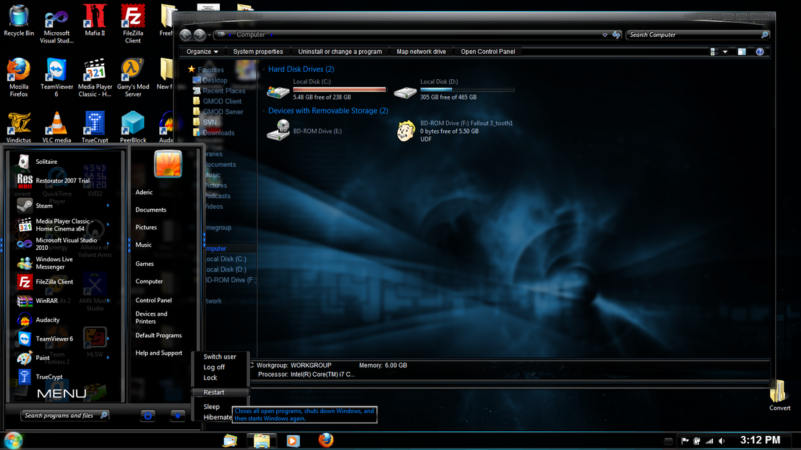Click Uninstall or change a program
801x450 pixels.
(x=340, y=52)
